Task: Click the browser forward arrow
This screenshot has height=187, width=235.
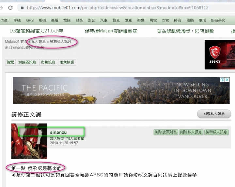Action: 1,7
